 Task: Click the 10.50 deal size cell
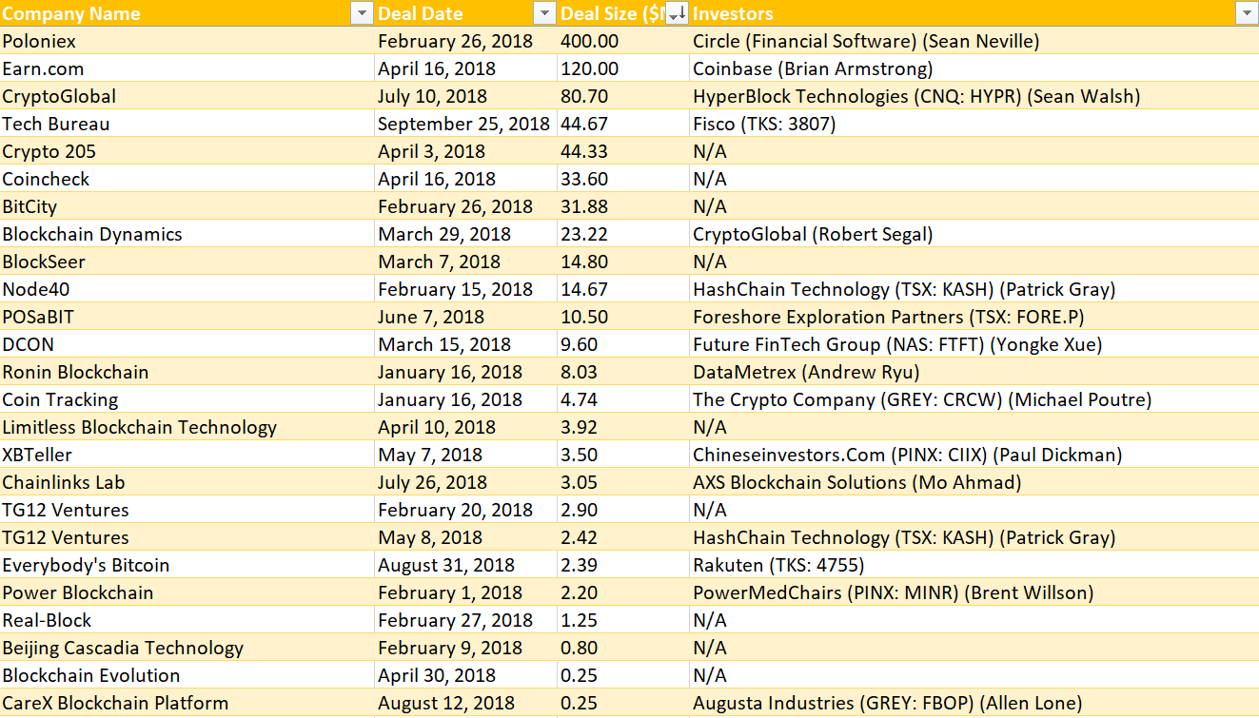click(623, 317)
